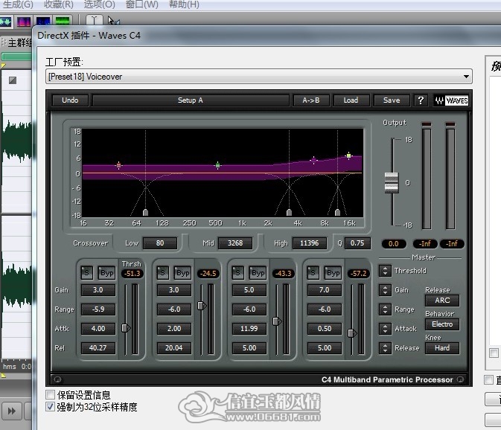Click the Load button
This screenshot has width=501, height=430.
[351, 100]
